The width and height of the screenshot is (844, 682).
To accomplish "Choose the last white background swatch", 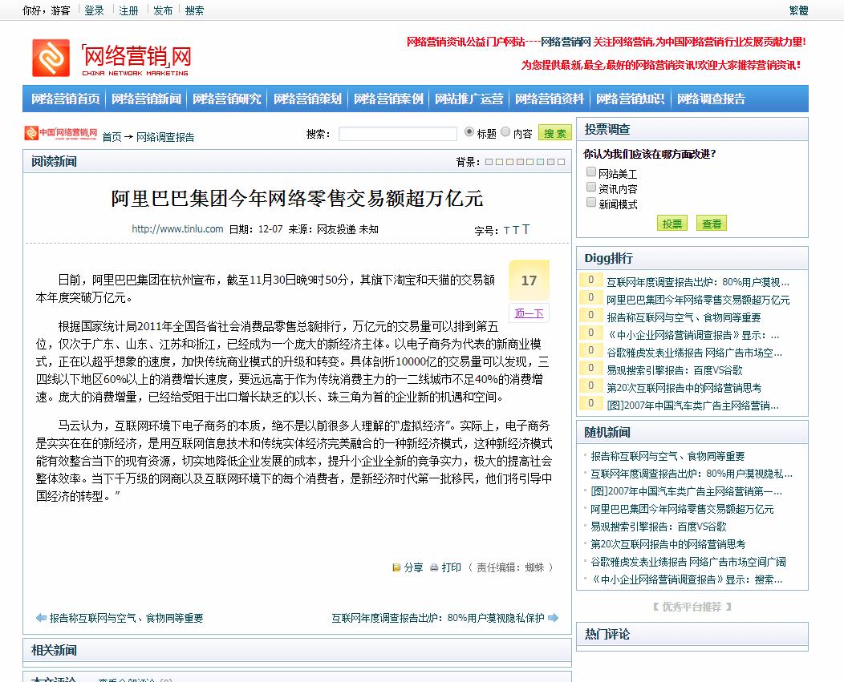I will pos(561,162).
